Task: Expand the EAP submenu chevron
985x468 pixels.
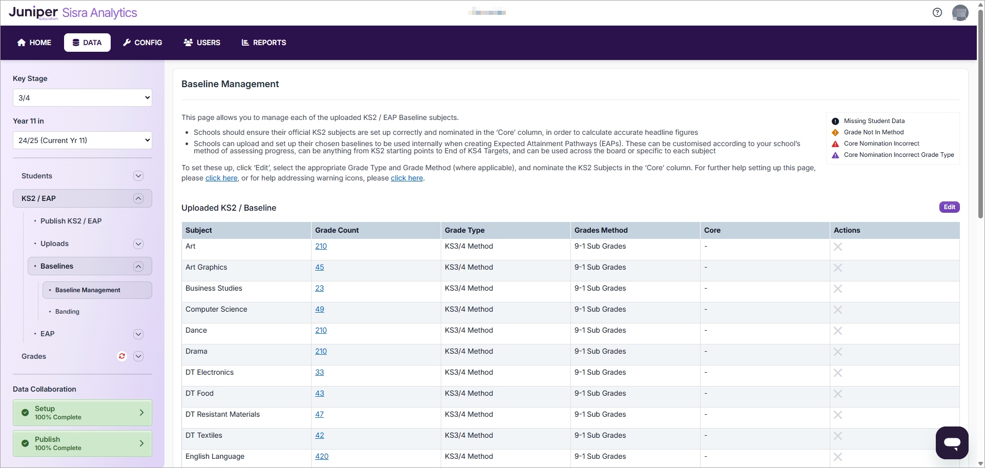Action: click(x=138, y=334)
